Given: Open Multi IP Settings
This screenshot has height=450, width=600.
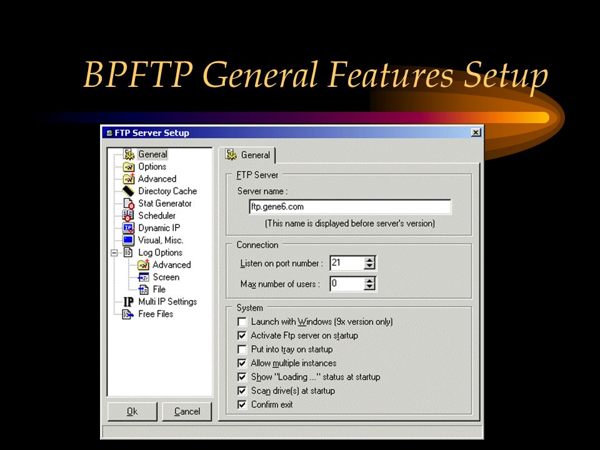Looking at the screenshot, I should [x=167, y=301].
